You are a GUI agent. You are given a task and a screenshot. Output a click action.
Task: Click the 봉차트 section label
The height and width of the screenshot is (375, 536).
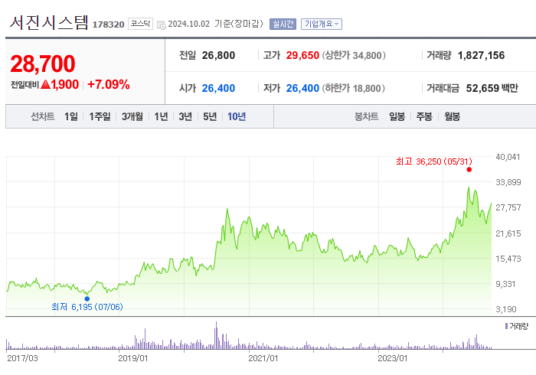click(x=366, y=116)
